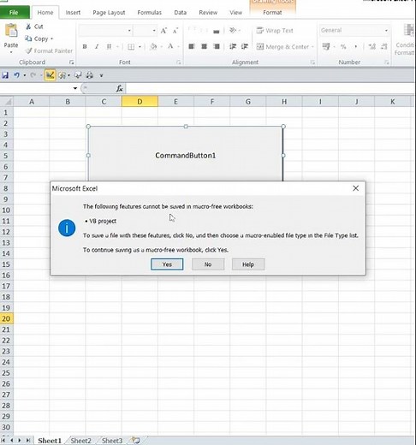
Task: Click the highlighted Design Mode icon
Action: (x=50, y=75)
